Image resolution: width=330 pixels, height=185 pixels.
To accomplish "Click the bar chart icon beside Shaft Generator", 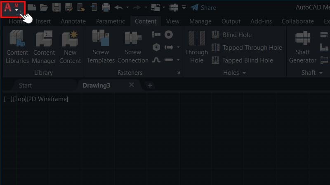I will 324,47.
